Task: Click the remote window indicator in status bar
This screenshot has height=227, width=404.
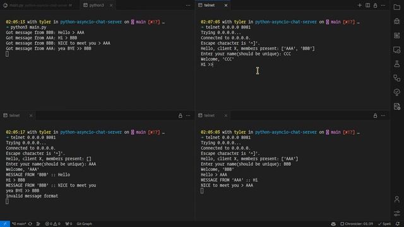Action: tap(5, 224)
